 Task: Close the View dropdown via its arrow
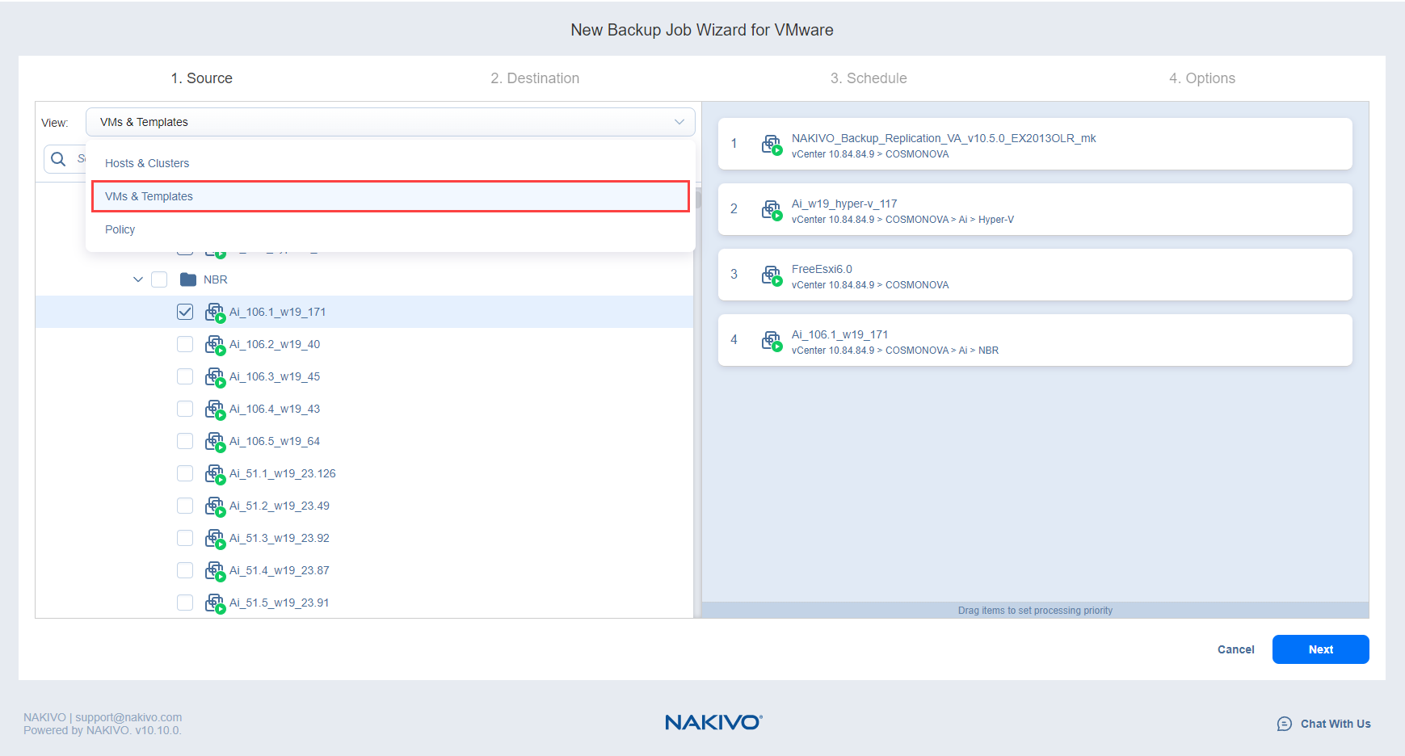point(679,122)
